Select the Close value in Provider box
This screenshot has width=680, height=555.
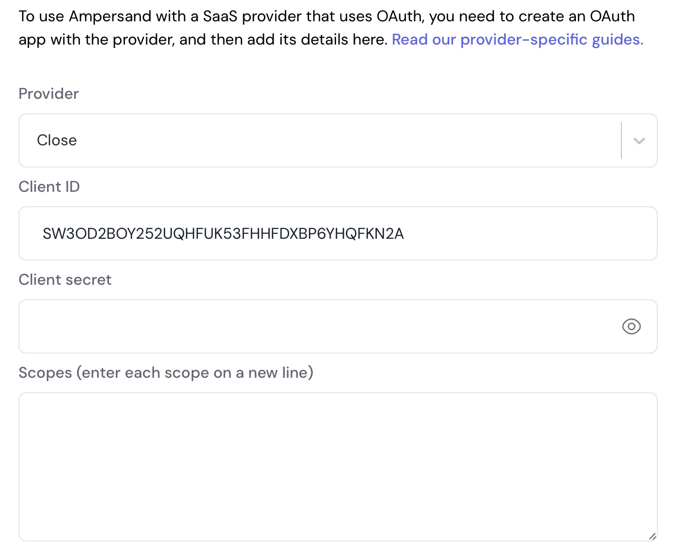coord(57,140)
